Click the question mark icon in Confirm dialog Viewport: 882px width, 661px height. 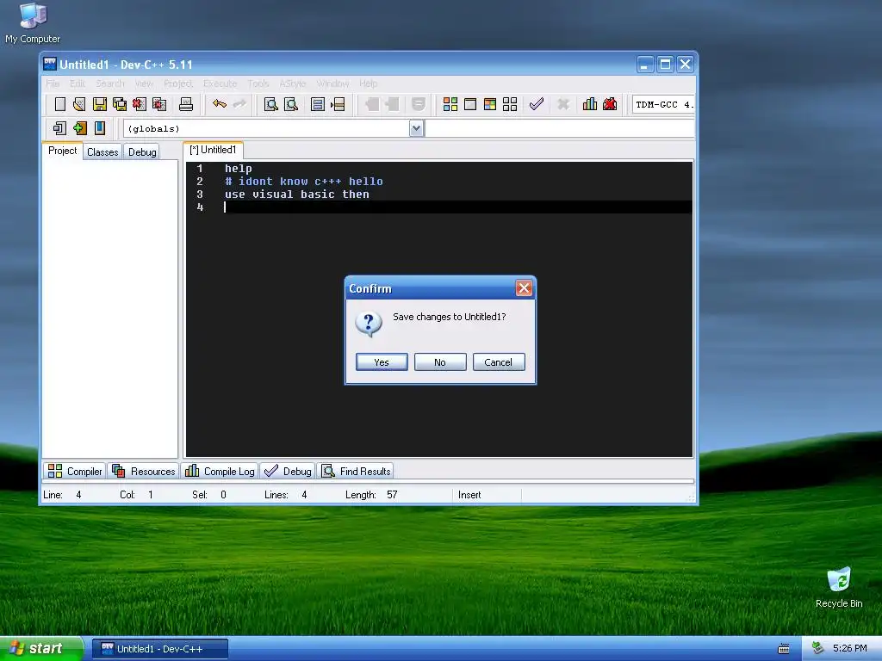click(369, 324)
